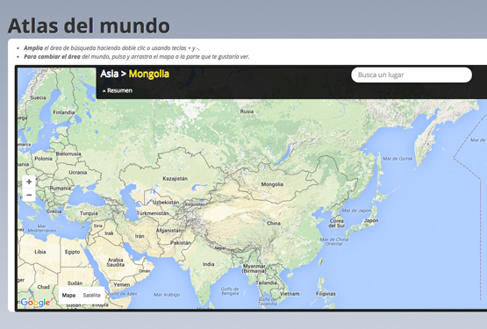The width and height of the screenshot is (487, 329).
Task: Click the Irán country label
Action: coord(140,236)
